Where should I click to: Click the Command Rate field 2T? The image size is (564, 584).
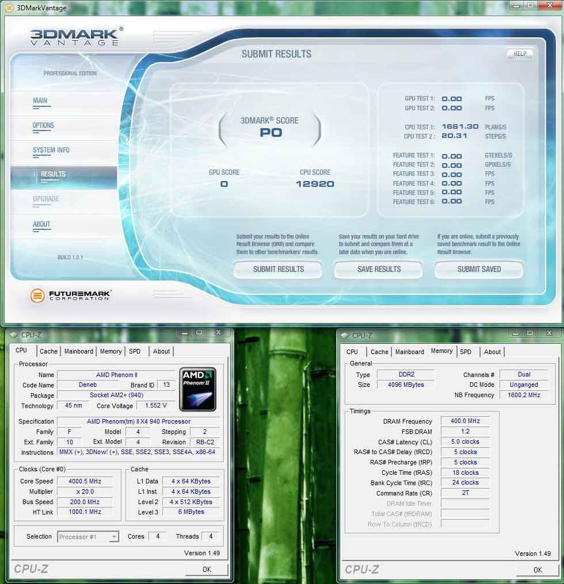point(465,493)
